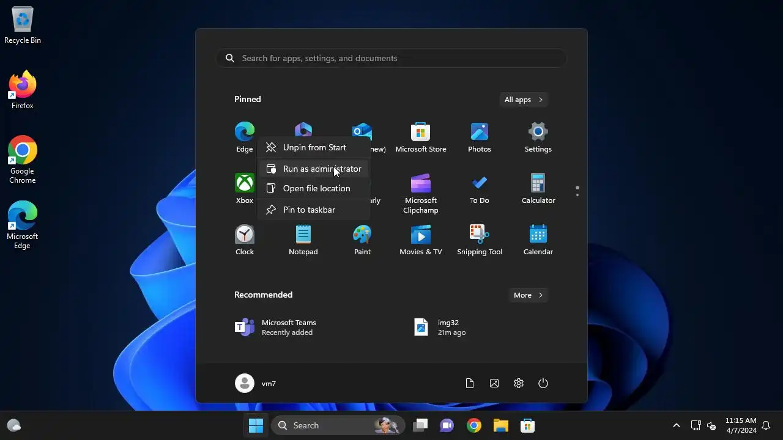Open the notifications bell
Image resolution: width=783 pixels, height=440 pixels.
coord(766,425)
